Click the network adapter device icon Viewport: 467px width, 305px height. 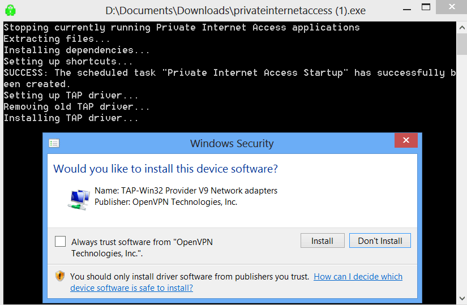point(79,200)
